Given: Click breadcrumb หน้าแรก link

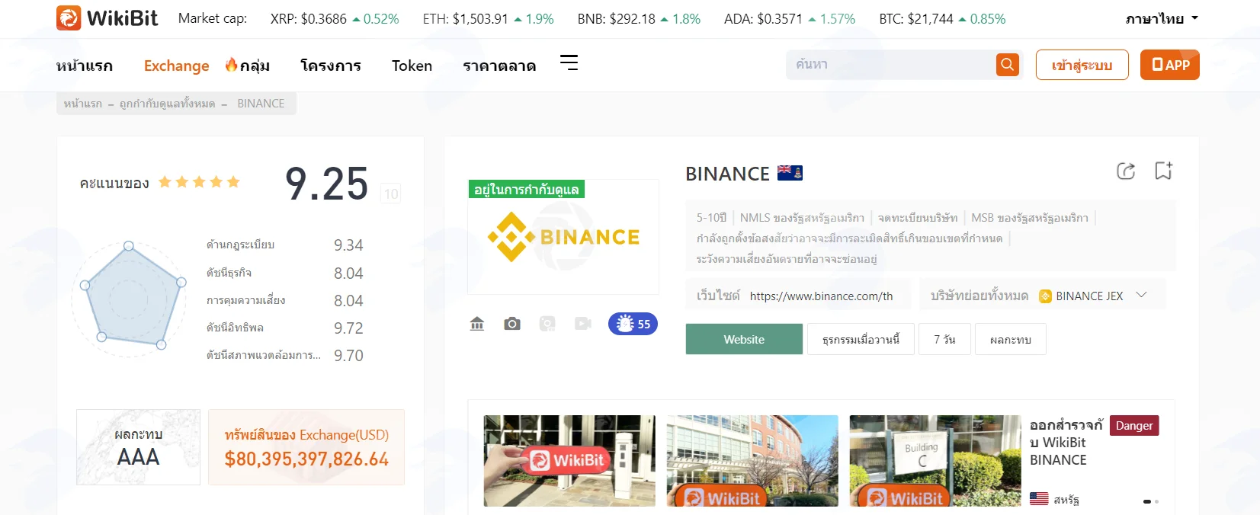Looking at the screenshot, I should point(82,104).
